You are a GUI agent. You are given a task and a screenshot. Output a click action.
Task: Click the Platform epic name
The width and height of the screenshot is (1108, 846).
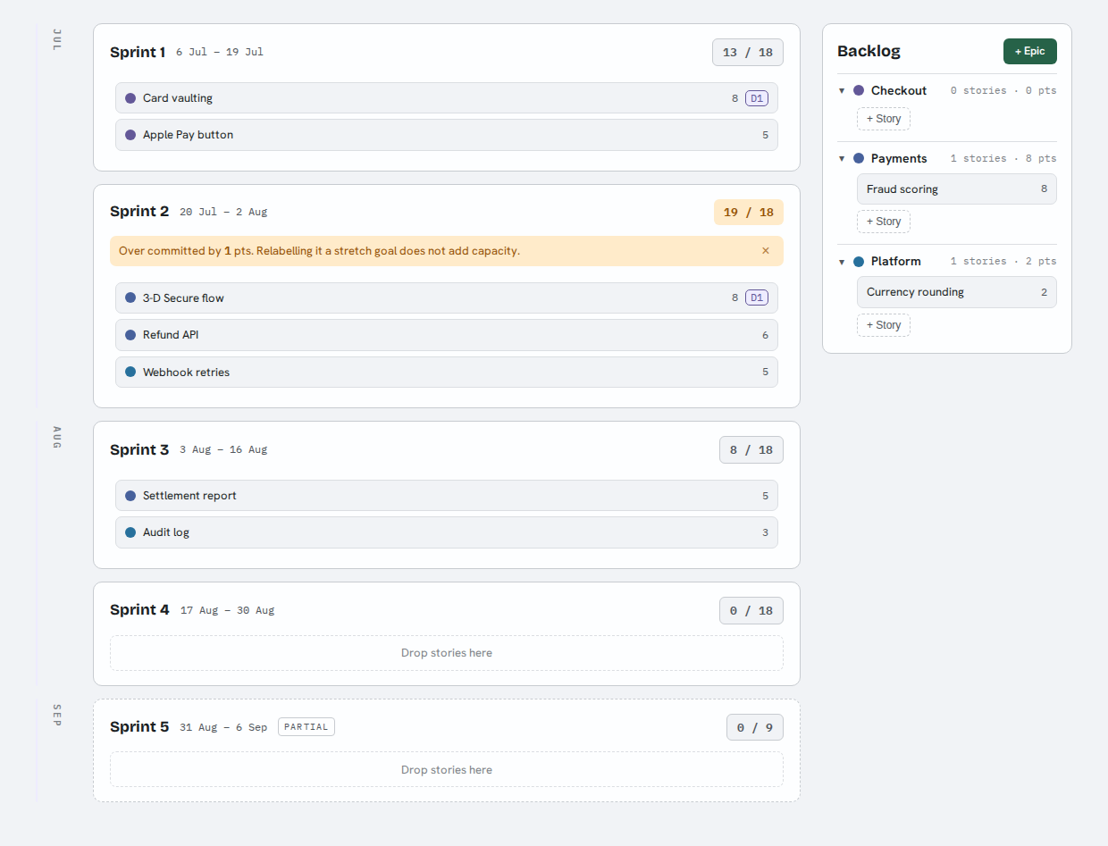pyautogui.click(x=896, y=262)
